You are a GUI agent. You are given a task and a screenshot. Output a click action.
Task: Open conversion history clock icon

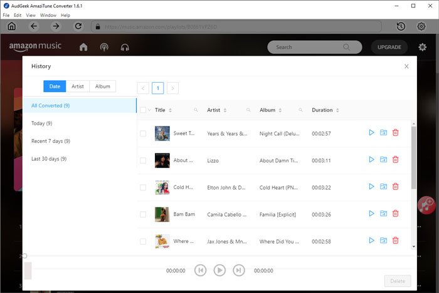(x=401, y=26)
